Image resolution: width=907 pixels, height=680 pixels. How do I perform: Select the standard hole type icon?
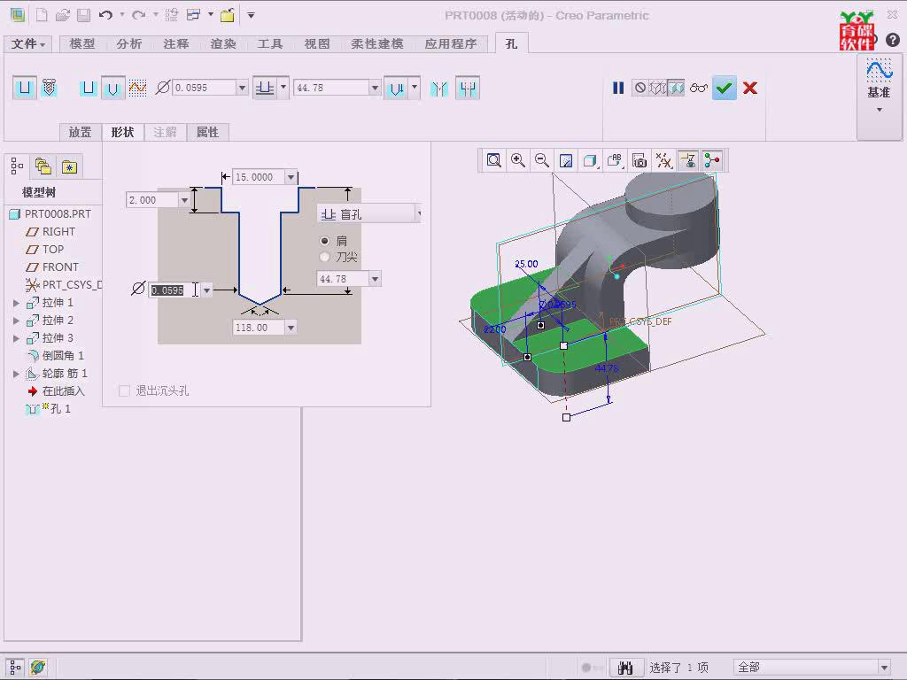[50, 88]
